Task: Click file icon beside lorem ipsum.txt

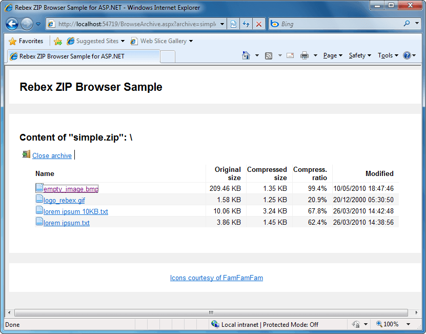Action: pos(39,222)
